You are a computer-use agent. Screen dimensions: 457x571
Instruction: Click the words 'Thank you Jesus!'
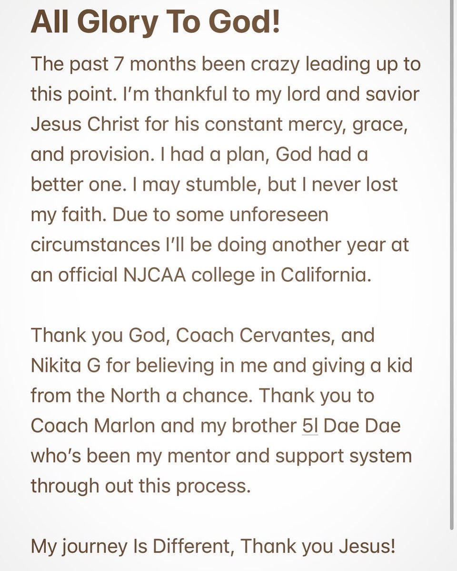(318, 546)
